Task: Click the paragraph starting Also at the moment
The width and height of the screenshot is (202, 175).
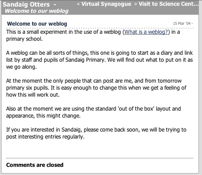Action: 93,112
